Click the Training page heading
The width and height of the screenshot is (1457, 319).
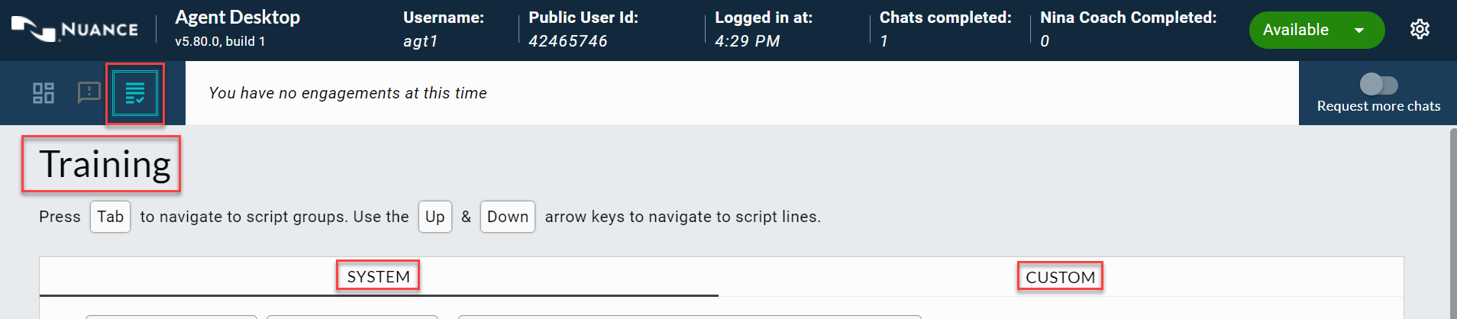point(105,165)
